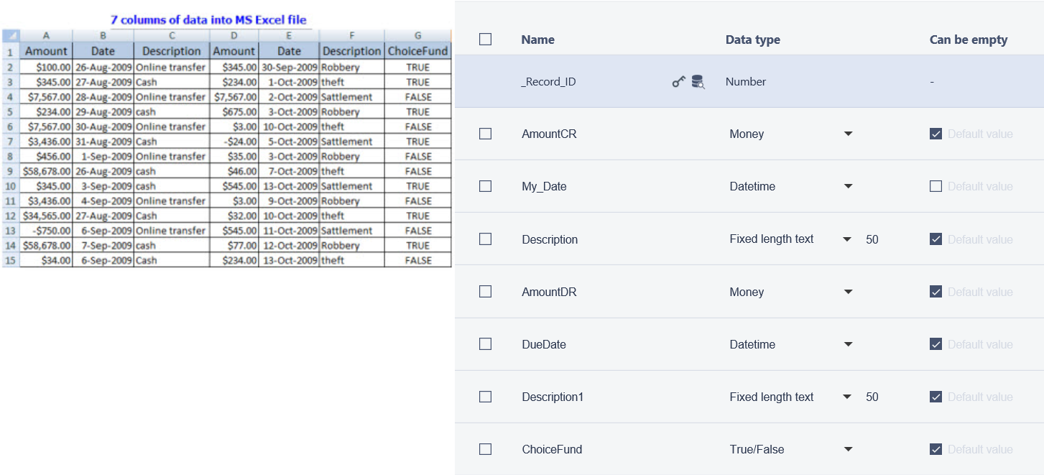
Task: Check the My_Date row selection box
Action: click(485, 186)
